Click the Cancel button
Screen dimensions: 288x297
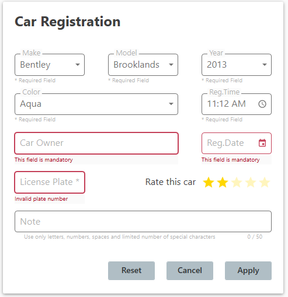[190, 271]
